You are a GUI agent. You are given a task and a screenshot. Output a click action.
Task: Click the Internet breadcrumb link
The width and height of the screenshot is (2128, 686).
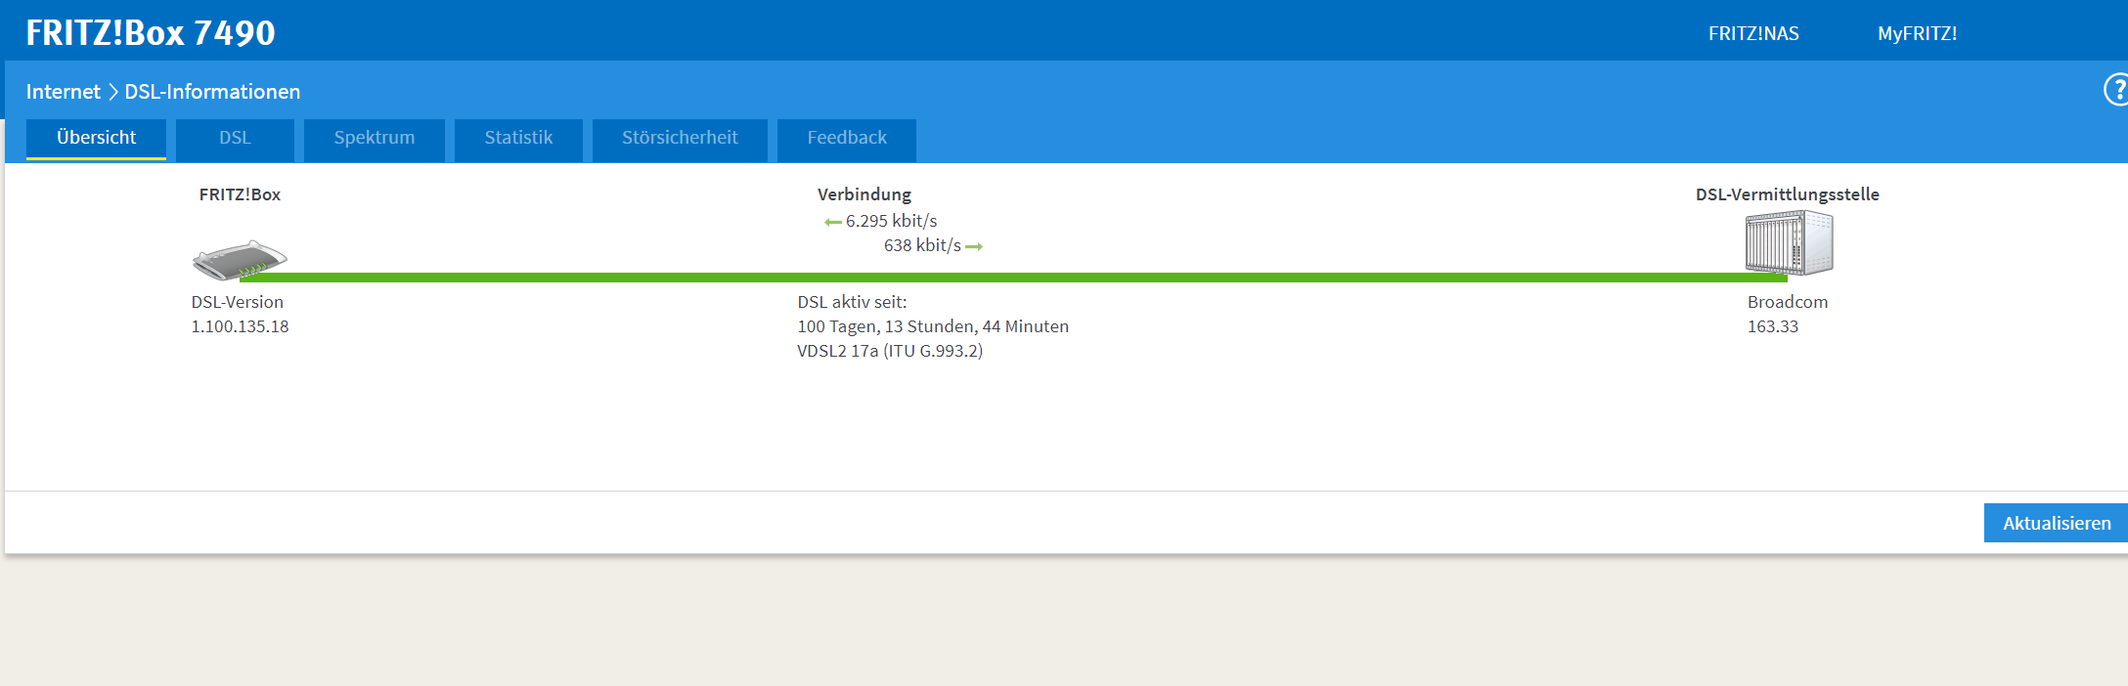click(64, 92)
